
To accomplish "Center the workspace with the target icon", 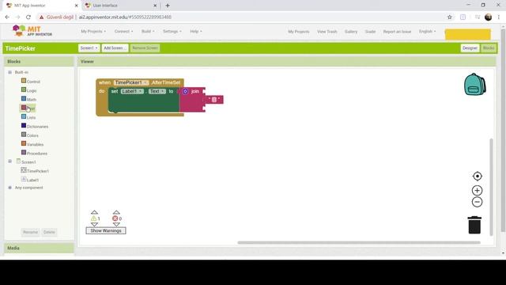I will point(477,176).
